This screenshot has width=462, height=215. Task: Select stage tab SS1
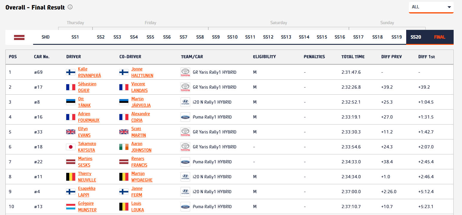click(x=75, y=37)
